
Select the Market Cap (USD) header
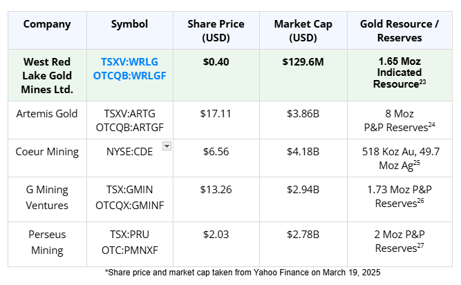coord(303,31)
